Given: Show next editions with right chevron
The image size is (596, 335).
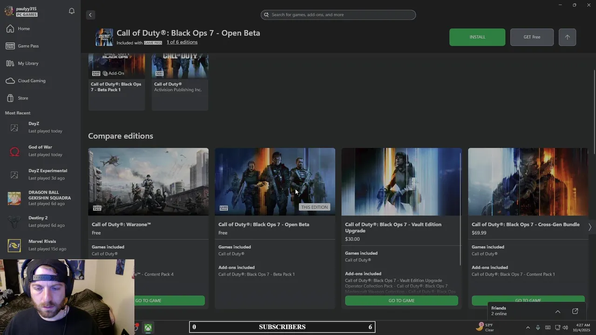Looking at the screenshot, I should [590, 227].
